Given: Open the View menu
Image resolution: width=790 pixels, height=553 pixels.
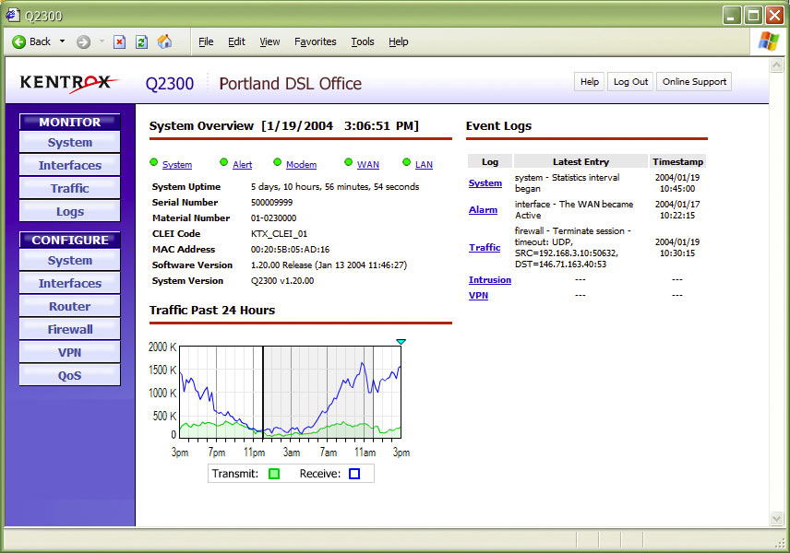Looking at the screenshot, I should pos(269,41).
